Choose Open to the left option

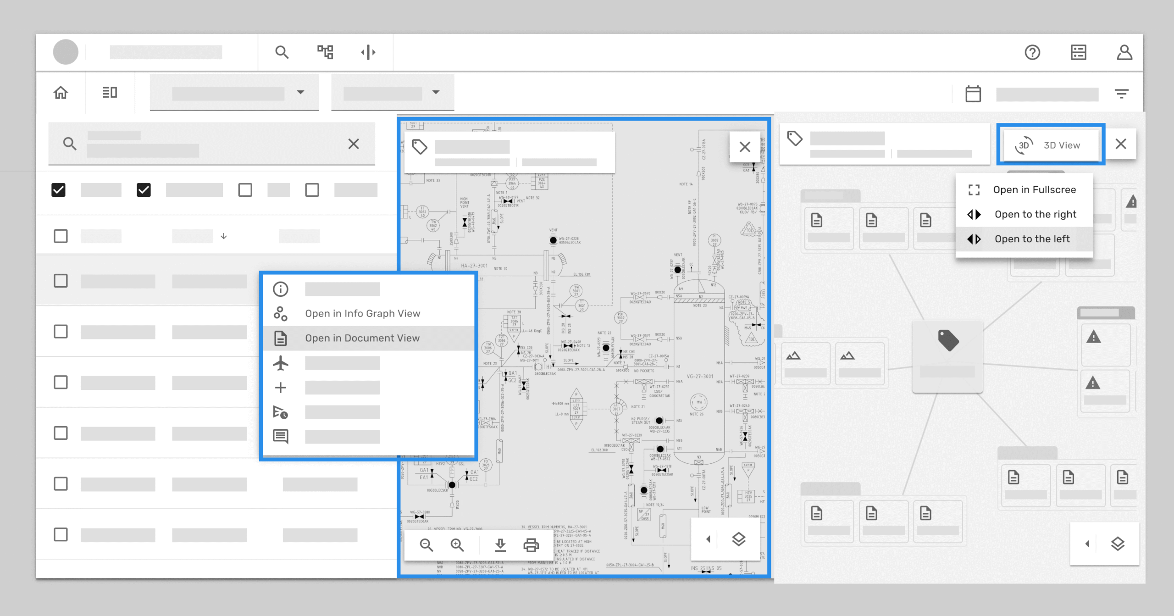point(1032,239)
